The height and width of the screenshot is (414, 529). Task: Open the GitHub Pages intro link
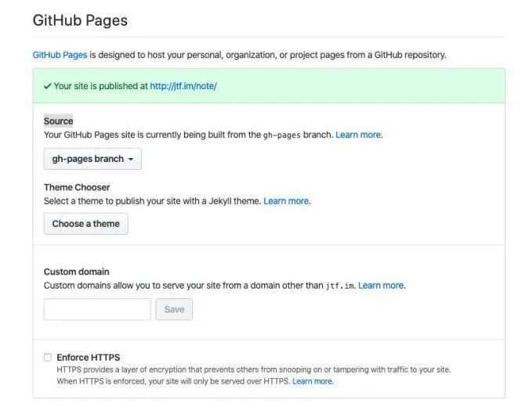pos(60,55)
